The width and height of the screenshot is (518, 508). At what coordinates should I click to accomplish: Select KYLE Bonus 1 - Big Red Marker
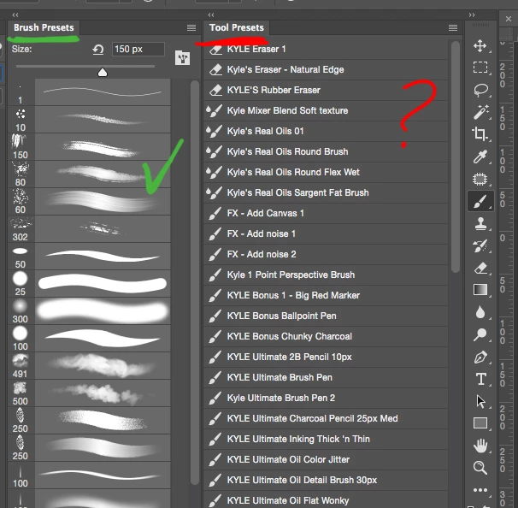coord(326,295)
